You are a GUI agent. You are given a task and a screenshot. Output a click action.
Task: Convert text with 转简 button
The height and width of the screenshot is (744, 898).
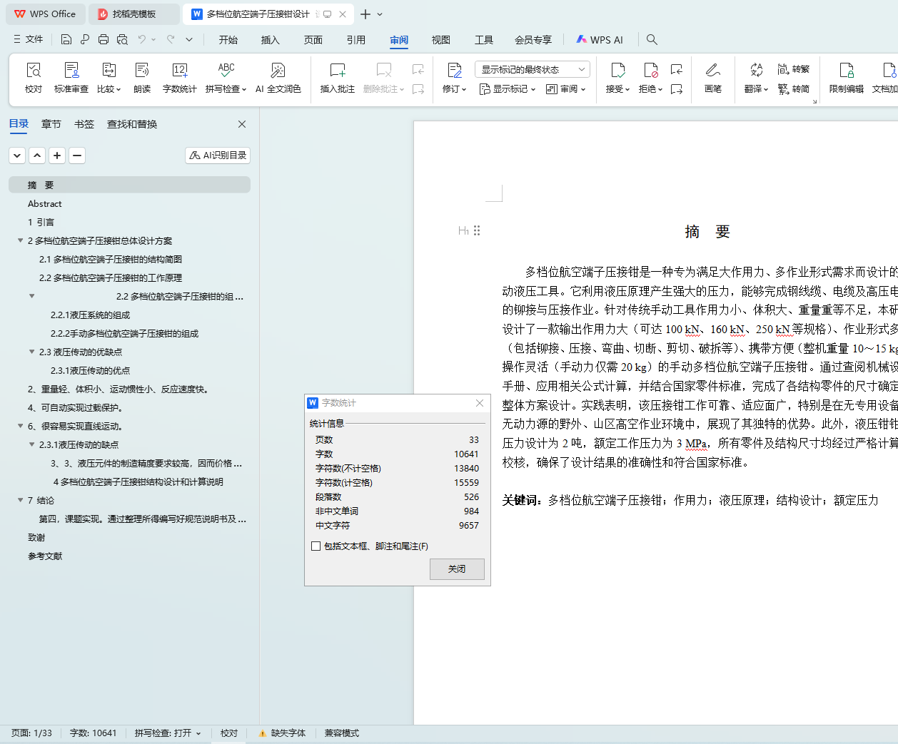pyautogui.click(x=794, y=89)
